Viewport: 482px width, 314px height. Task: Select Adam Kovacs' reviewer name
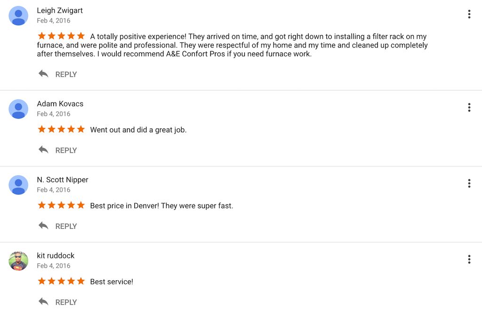pos(60,103)
